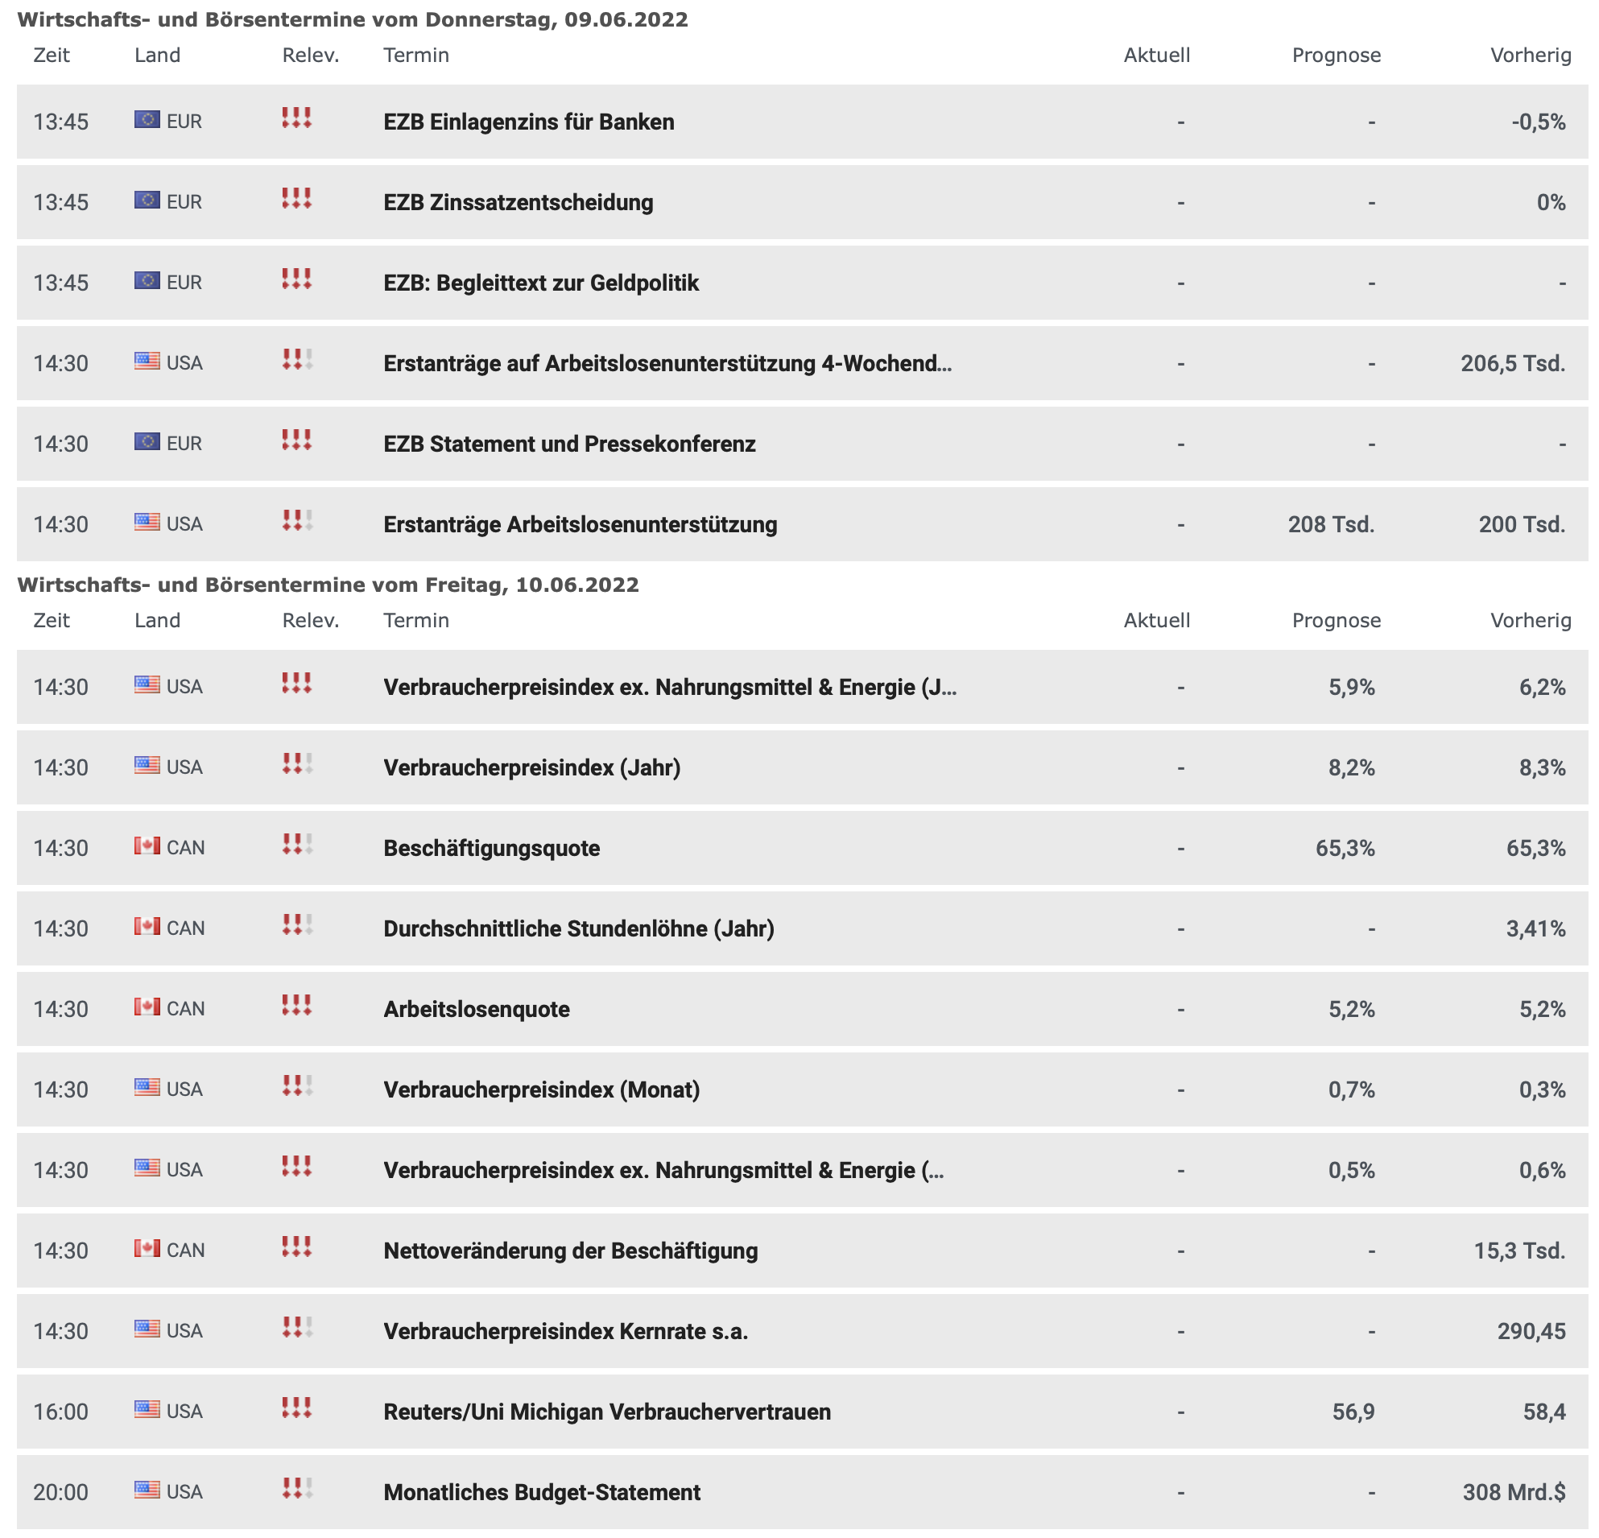Click relevance marks for Verbraucherpreisindex (Jahr)
1599x1538 pixels.
pos(297,763)
